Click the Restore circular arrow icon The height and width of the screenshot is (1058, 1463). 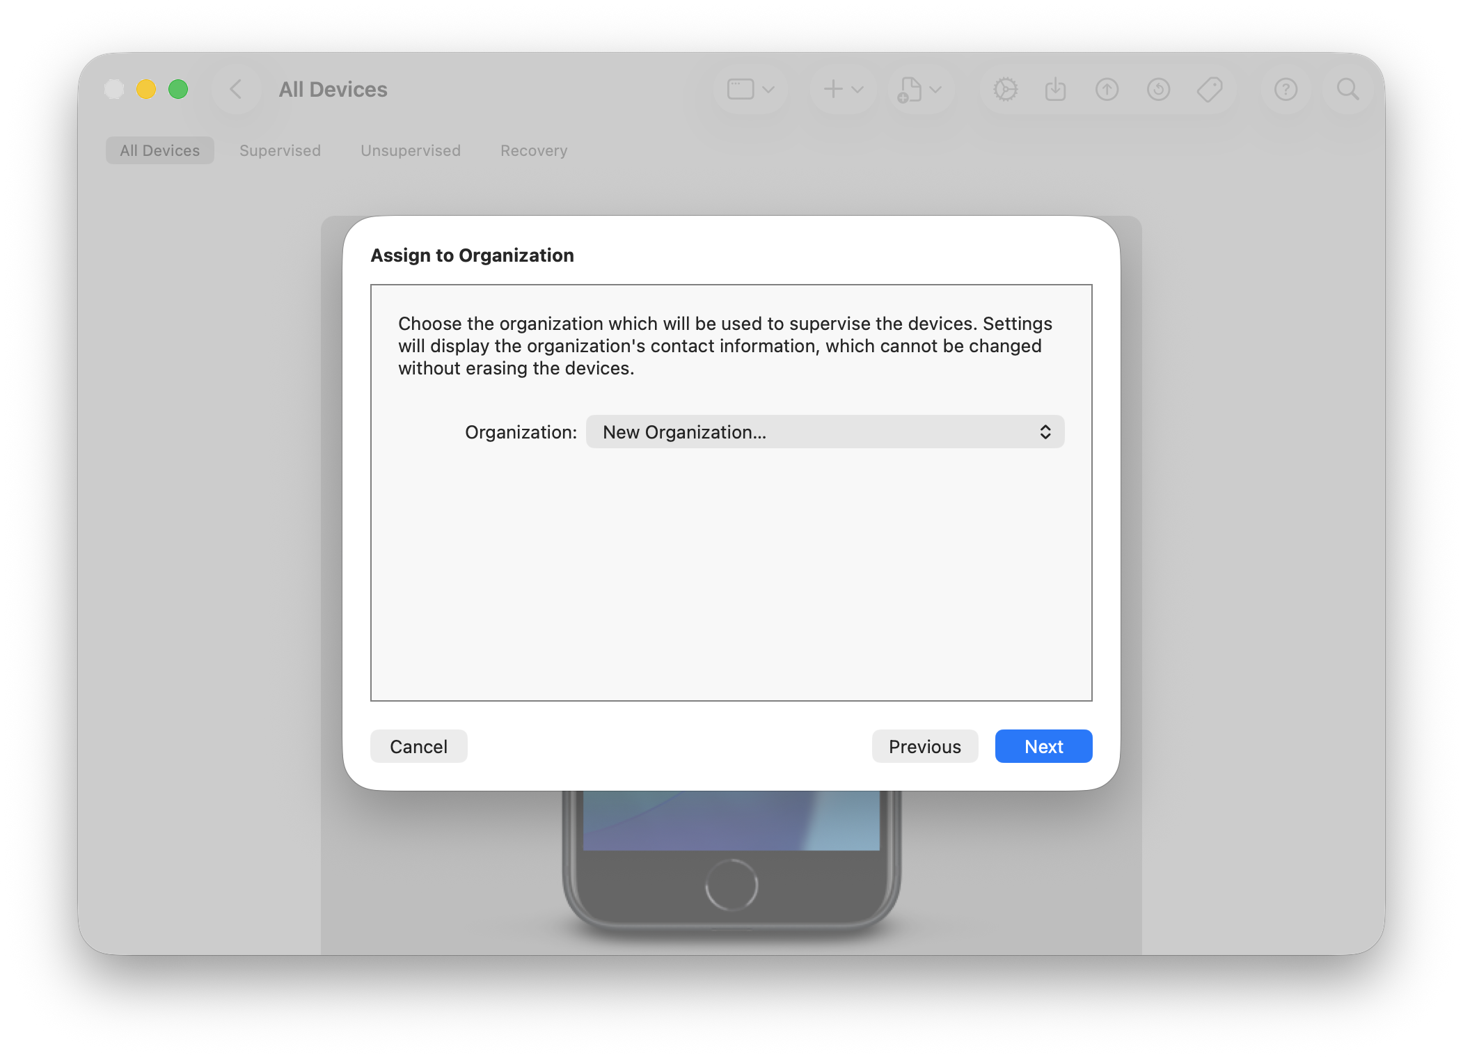(1159, 89)
